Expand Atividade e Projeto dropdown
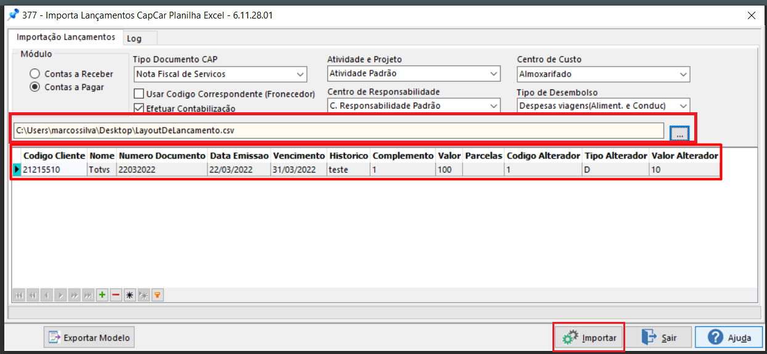The image size is (767, 354). click(x=494, y=74)
